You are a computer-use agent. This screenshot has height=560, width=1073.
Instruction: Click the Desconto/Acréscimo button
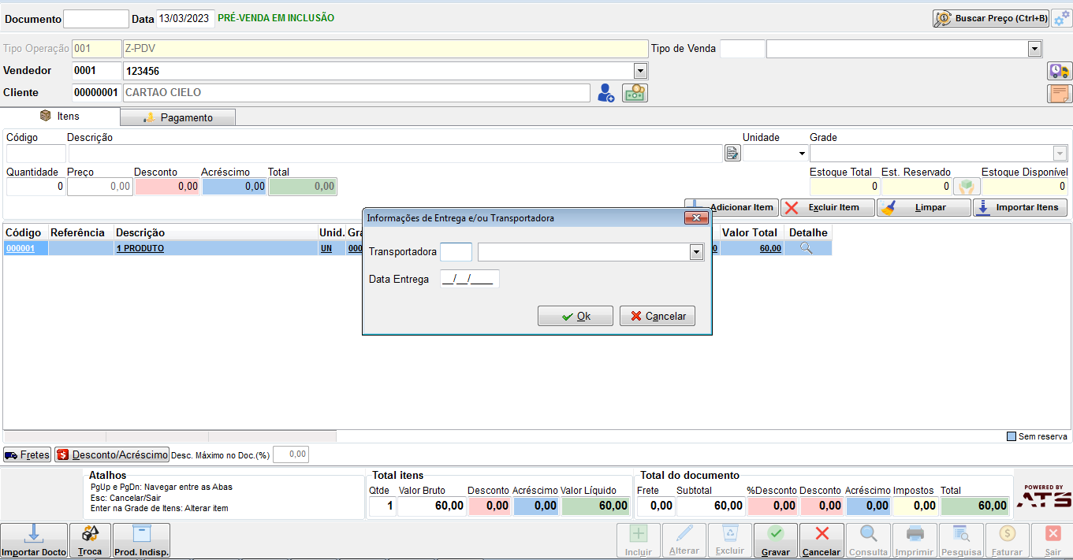click(112, 454)
